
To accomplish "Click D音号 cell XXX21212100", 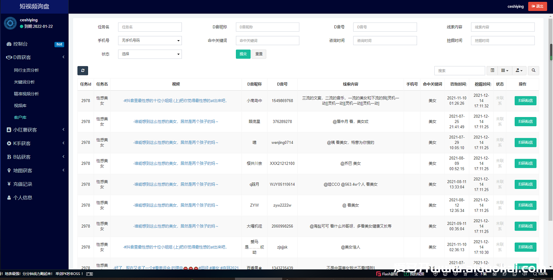I will click(282, 163).
